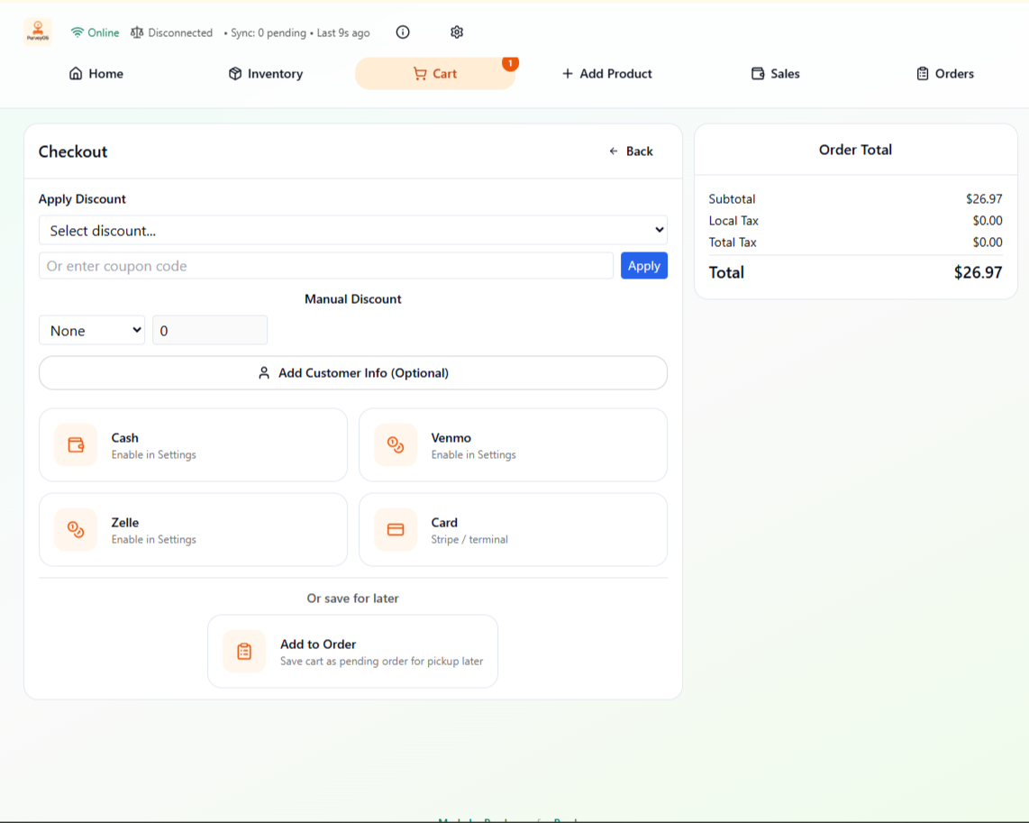
Task: Click the info circle icon in header
Action: pyautogui.click(x=403, y=32)
